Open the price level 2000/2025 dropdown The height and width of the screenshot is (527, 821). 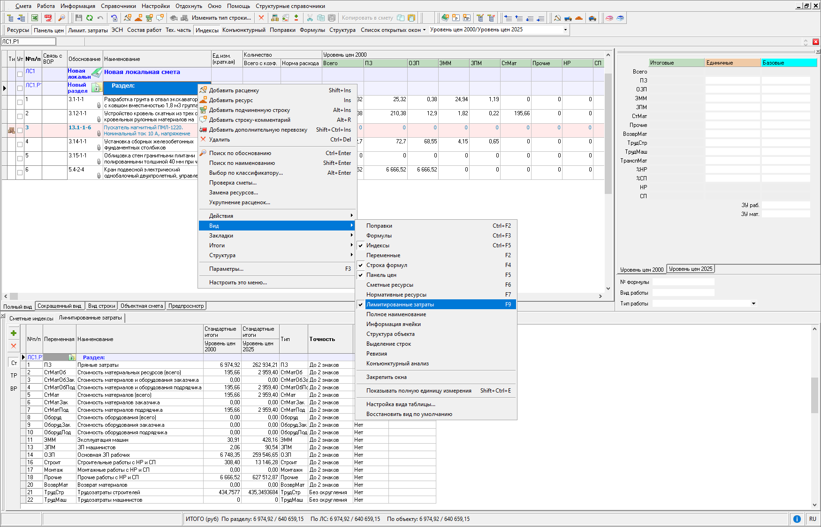point(565,30)
